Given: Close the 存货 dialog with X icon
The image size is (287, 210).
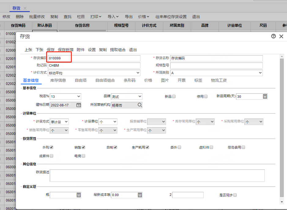Looking at the screenshot, I should tap(281, 36).
